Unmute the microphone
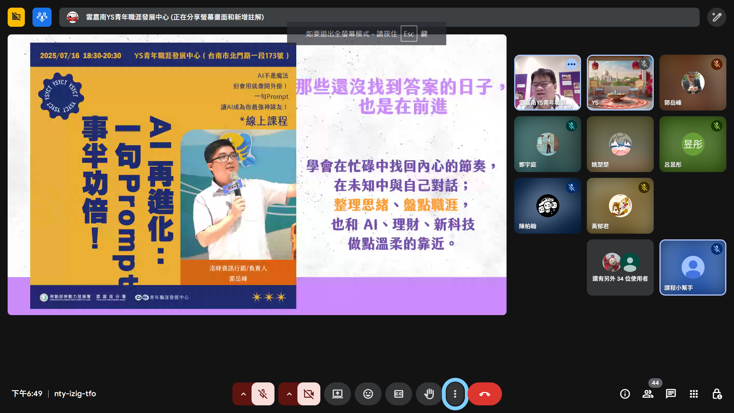 [263, 394]
